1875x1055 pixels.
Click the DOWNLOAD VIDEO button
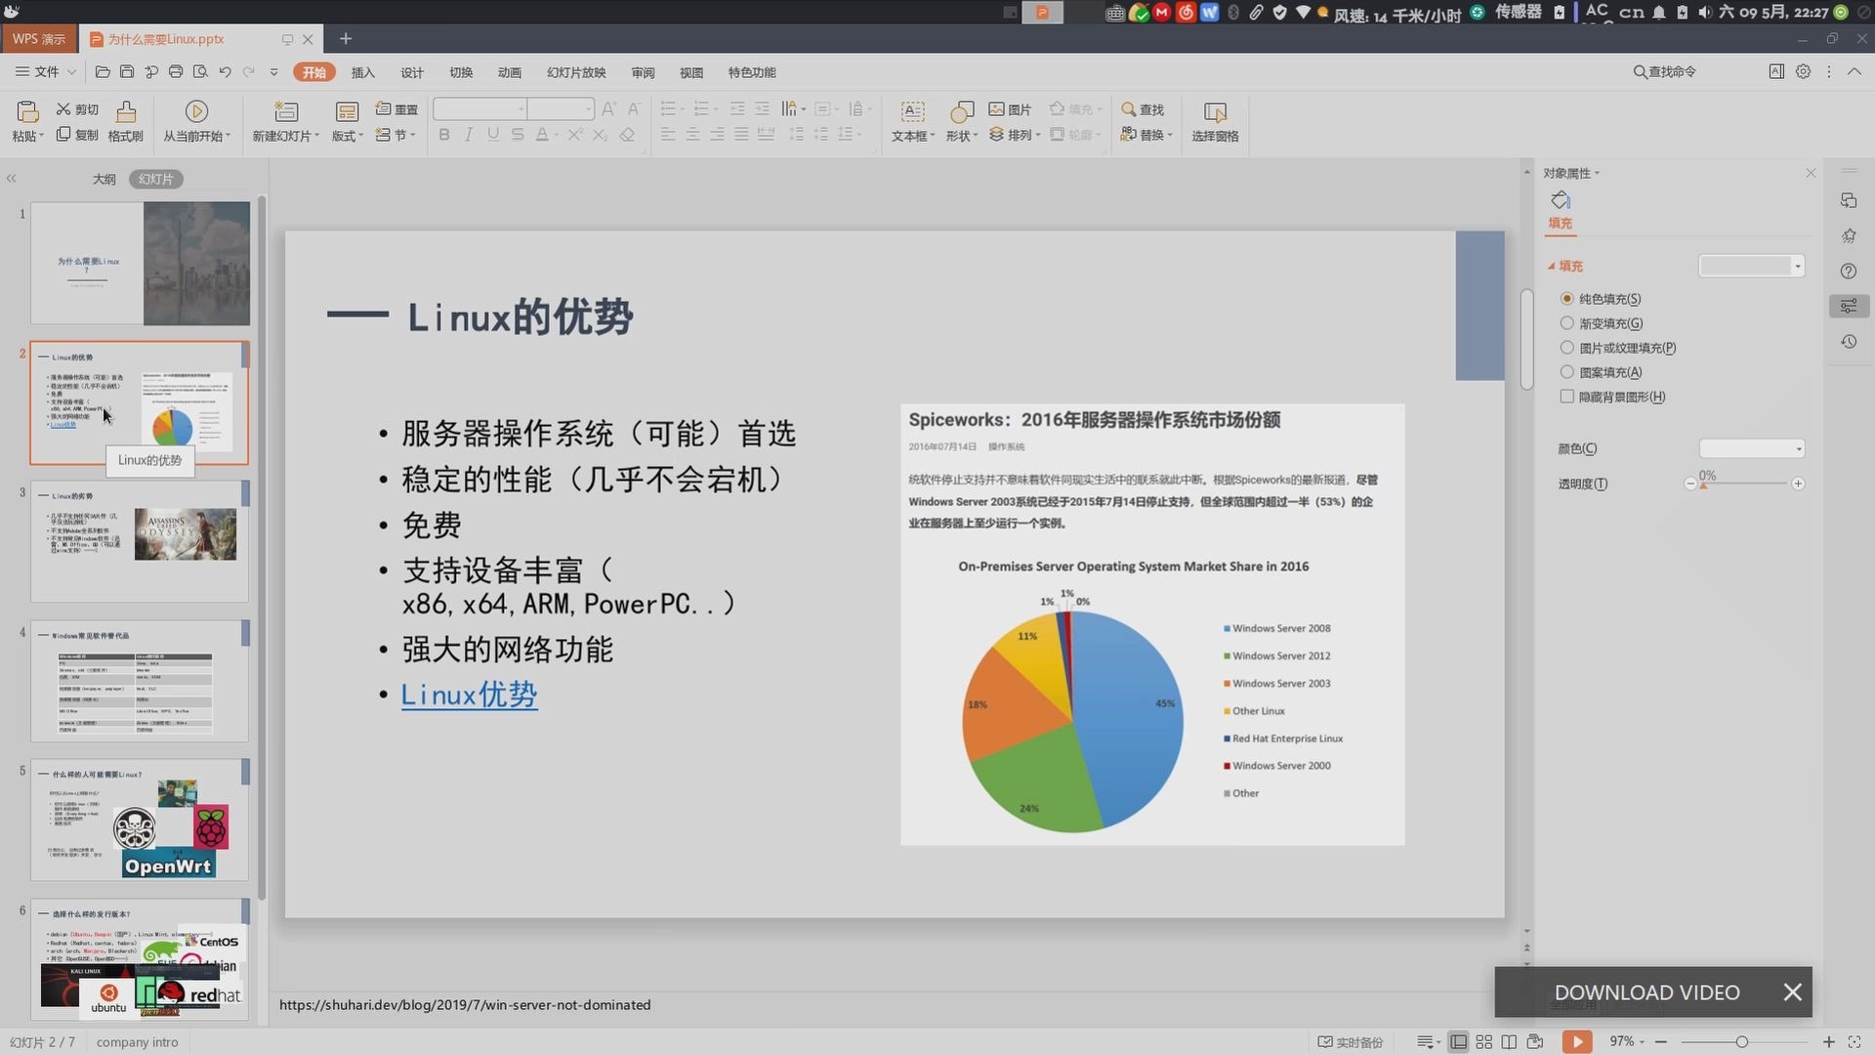pos(1646,992)
